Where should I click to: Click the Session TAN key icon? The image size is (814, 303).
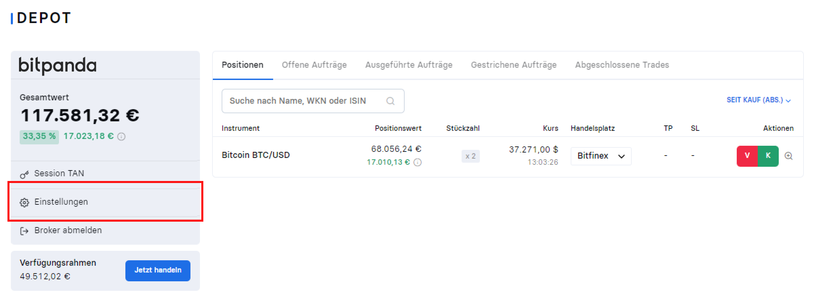click(24, 175)
